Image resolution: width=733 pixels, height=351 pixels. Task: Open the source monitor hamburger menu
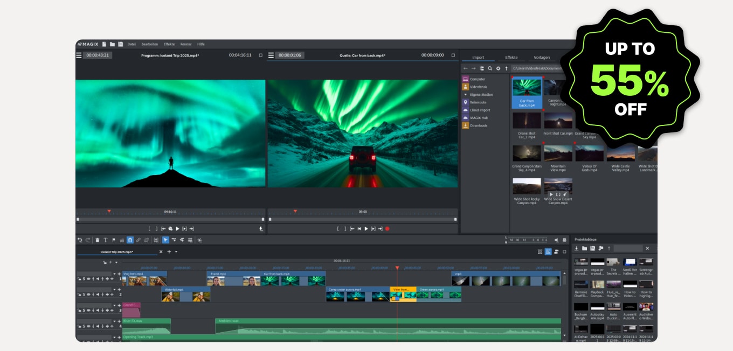(x=271, y=55)
